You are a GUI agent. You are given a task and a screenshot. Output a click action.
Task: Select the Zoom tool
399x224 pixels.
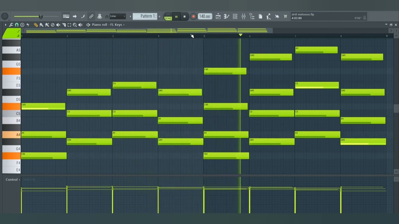click(x=75, y=25)
